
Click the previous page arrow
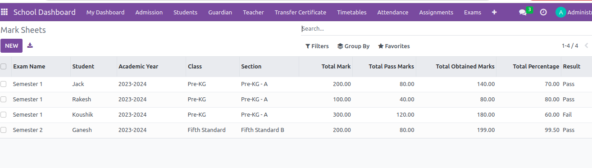586,45
